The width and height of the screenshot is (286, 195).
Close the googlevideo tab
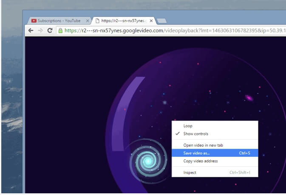151,21
